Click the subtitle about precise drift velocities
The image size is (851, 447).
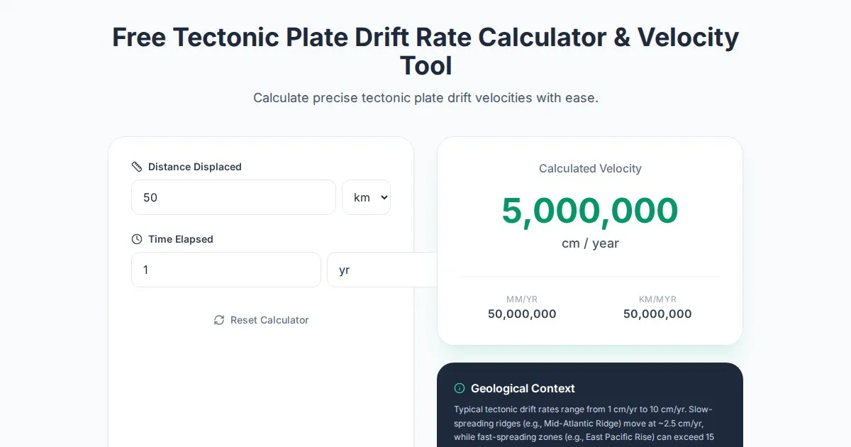click(x=425, y=97)
